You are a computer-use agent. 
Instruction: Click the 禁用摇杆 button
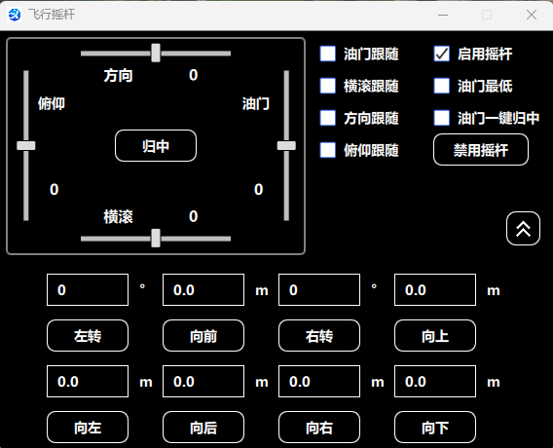coord(481,150)
